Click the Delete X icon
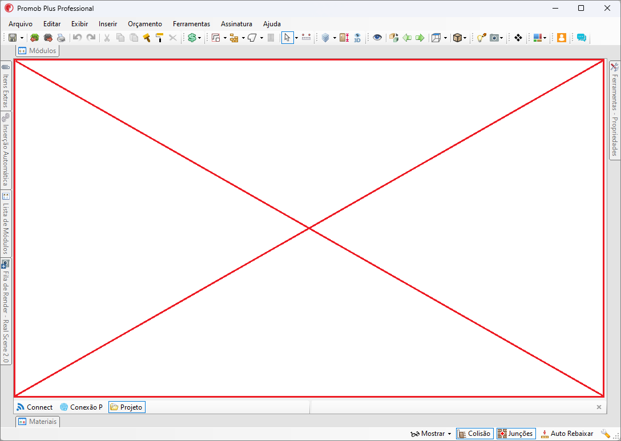This screenshot has width=621, height=441. 173,38
